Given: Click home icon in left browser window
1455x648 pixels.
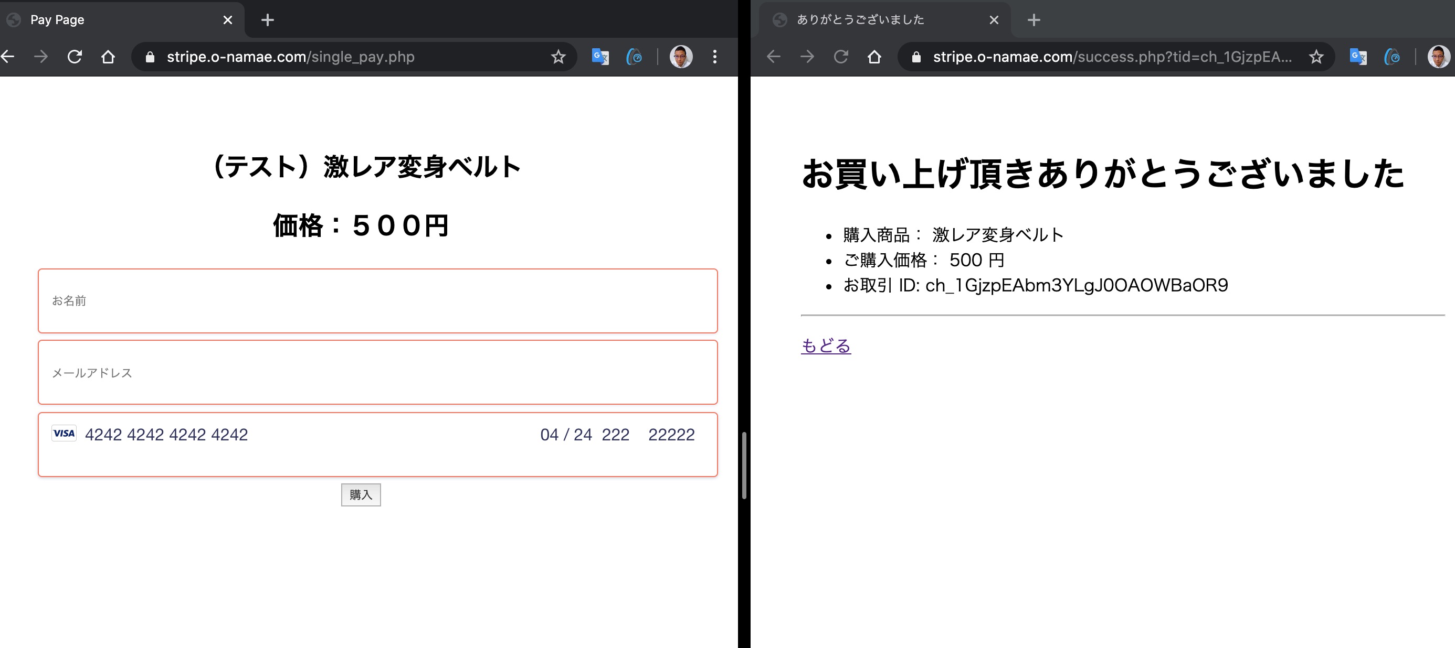Looking at the screenshot, I should (108, 57).
